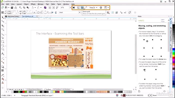This screenshot has height=98, width=175.
Task: Click the red swatch in bottom palette
Action: point(23,92)
